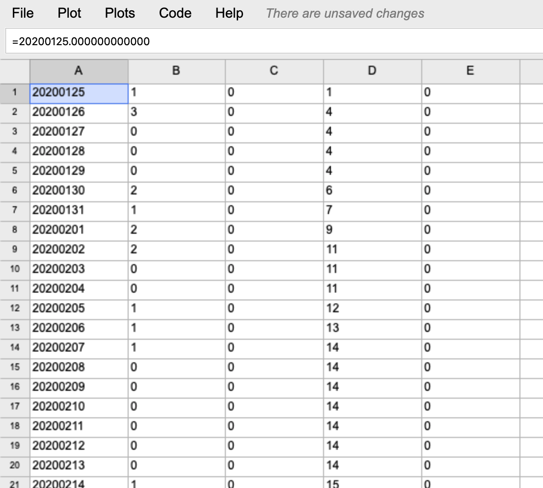
Task: Click cell containing 20200203
Action: pos(79,270)
